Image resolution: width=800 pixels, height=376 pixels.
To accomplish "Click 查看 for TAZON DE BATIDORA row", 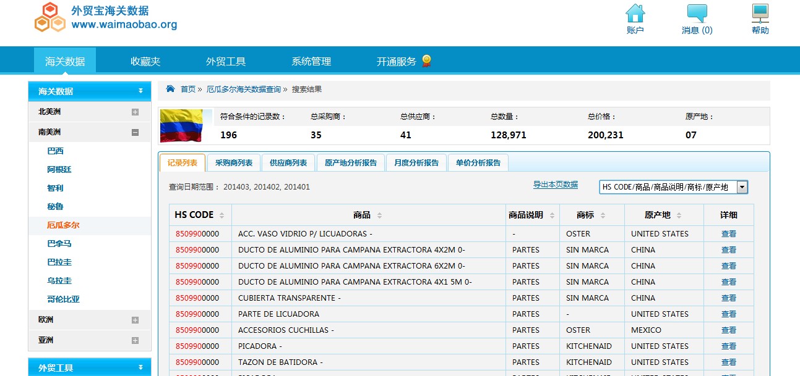I will point(729,362).
